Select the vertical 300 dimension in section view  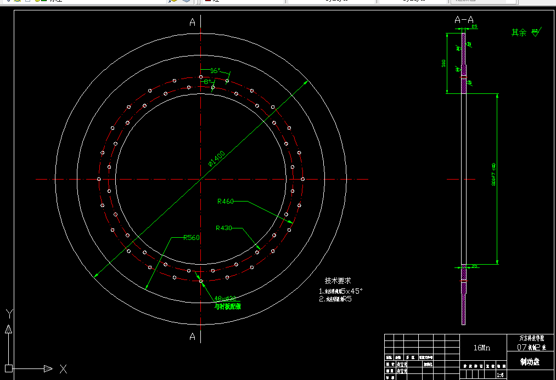(443, 63)
